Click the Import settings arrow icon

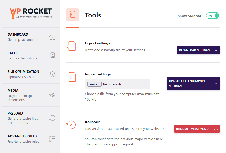(71, 77)
